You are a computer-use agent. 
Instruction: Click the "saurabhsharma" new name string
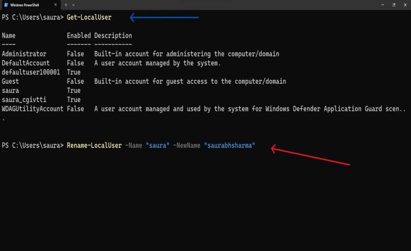tap(230, 145)
